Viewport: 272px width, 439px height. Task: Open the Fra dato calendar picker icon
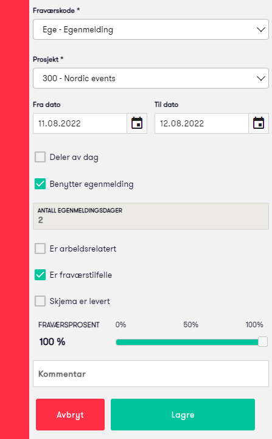click(x=137, y=123)
